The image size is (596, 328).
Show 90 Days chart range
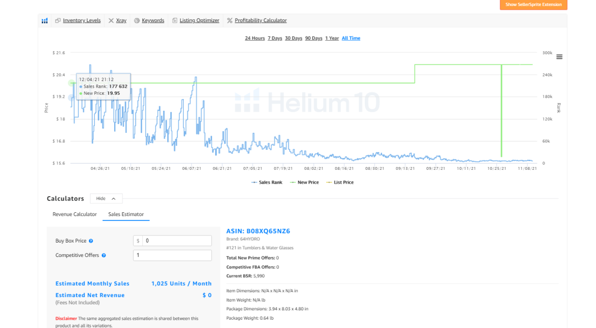coord(313,38)
